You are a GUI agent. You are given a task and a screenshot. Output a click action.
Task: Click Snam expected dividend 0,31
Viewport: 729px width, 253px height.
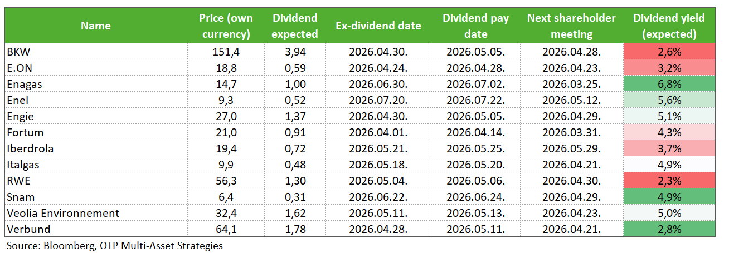295,197
